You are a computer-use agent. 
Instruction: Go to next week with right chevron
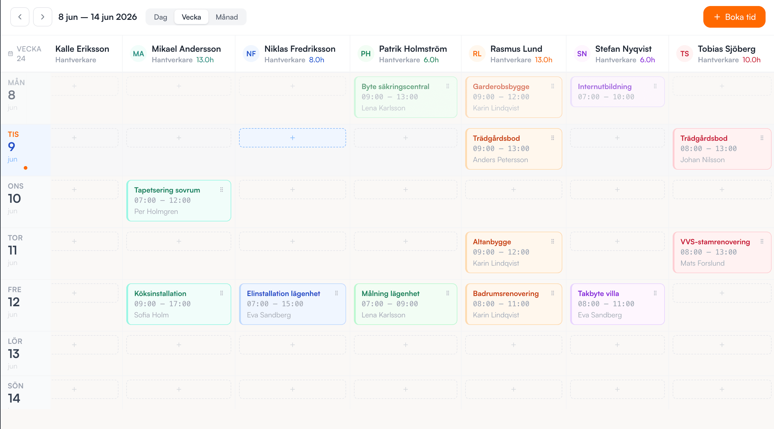42,17
